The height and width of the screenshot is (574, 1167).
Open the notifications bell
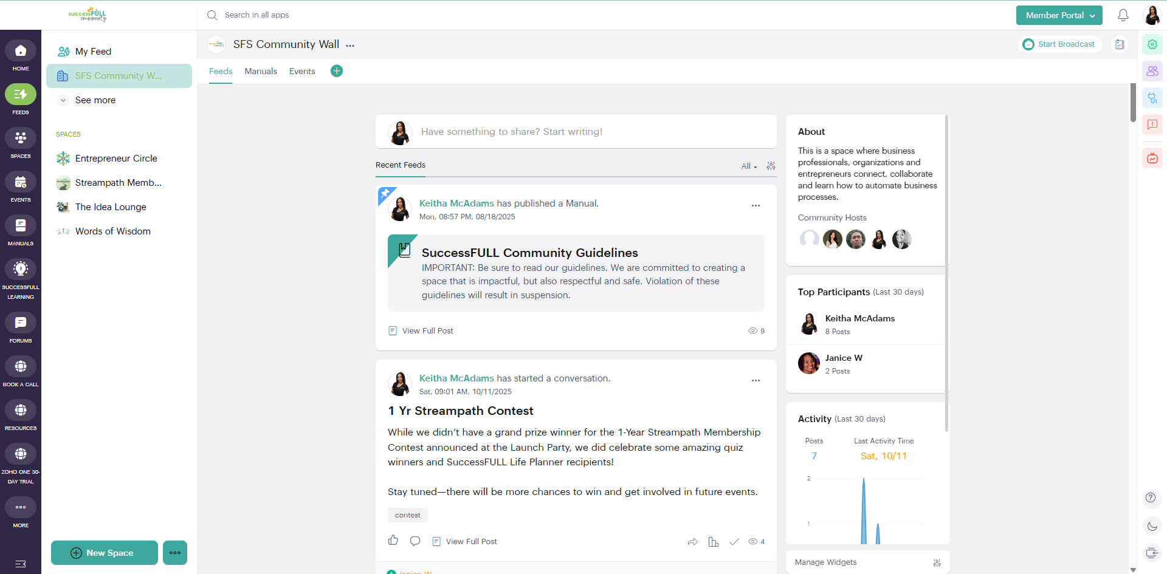[x=1123, y=15]
